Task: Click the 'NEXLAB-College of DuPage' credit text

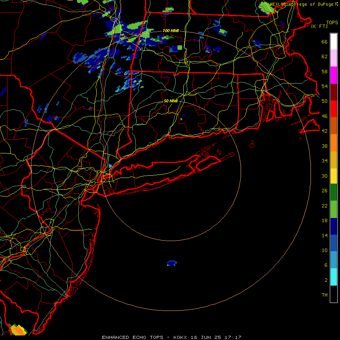Action: 302,4
